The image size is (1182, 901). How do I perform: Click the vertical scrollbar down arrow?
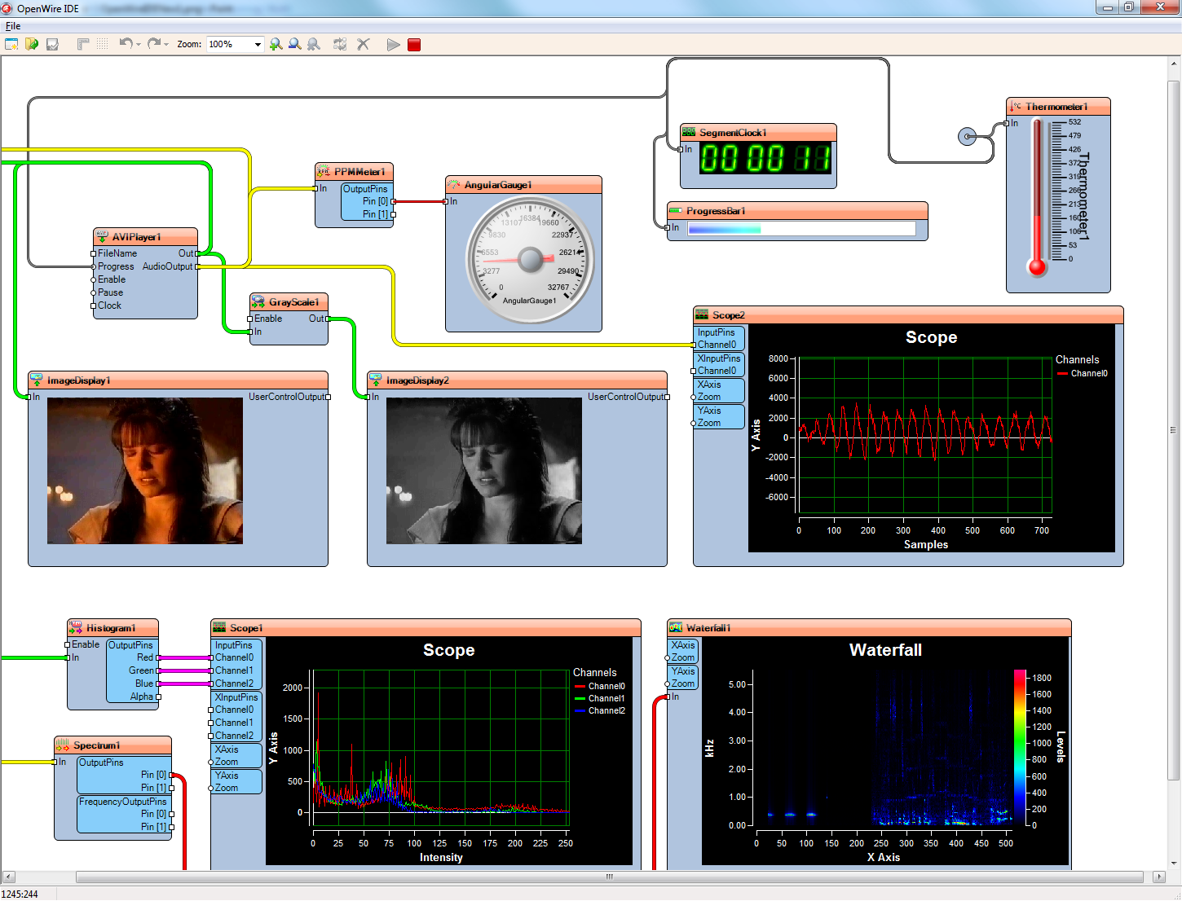click(1174, 863)
